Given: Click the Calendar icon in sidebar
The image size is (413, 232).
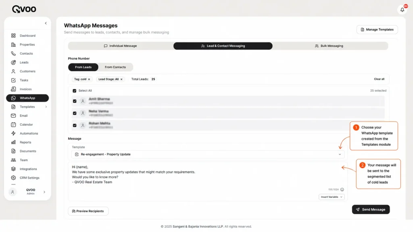Looking at the screenshot, I should point(13,124).
